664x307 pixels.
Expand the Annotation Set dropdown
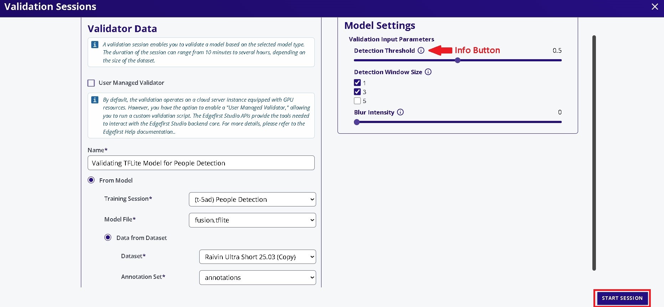click(257, 277)
